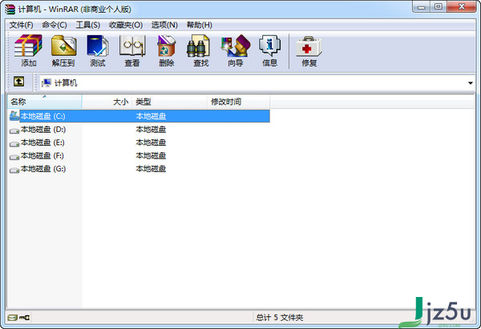The image size is (481, 329).
Task: Select 本地磁盘 (G:) row
Action: pyautogui.click(x=139, y=169)
